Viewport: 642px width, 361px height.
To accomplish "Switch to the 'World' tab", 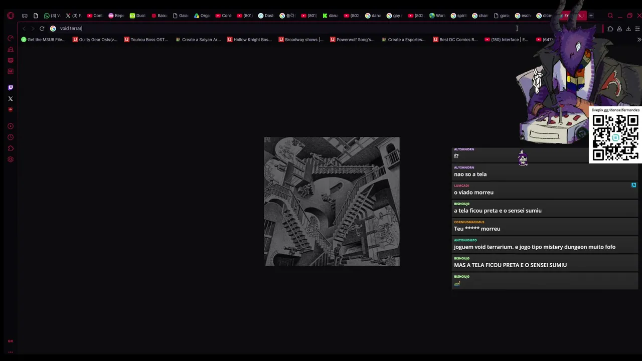I will (437, 16).
